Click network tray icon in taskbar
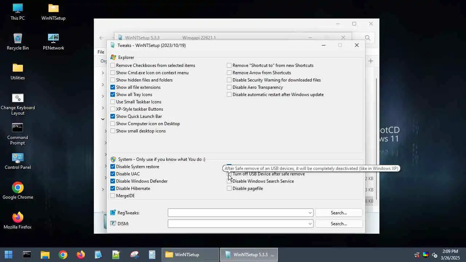Screen dimensions: 466x262 click(x=417, y=255)
